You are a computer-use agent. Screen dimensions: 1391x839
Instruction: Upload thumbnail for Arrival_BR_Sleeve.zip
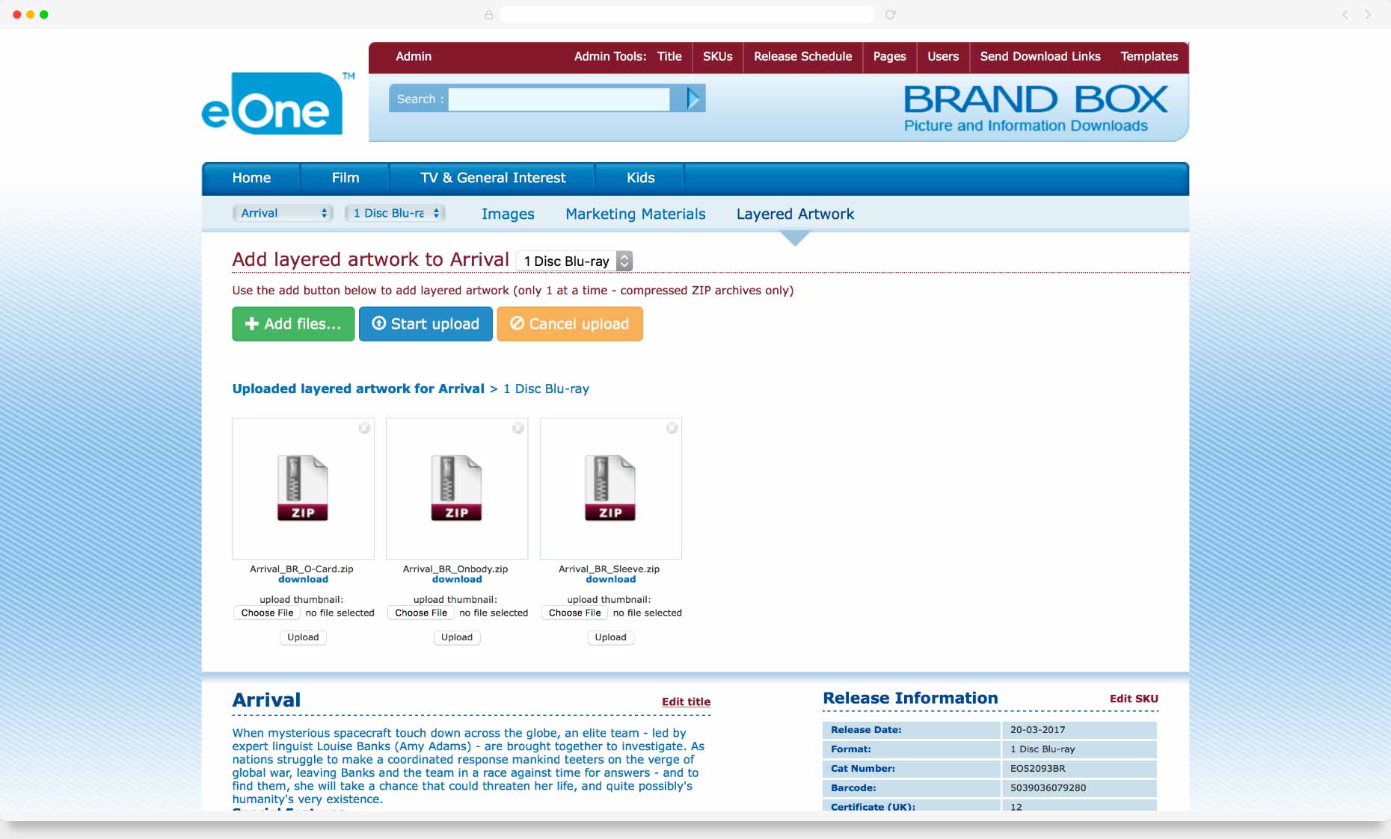(610, 637)
